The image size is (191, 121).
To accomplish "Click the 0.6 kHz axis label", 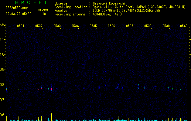I will point(3,115).
